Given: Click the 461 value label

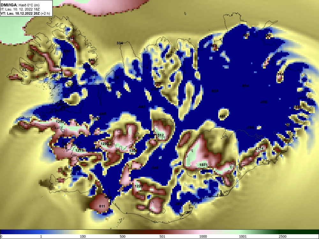Looking at the screenshot, I should point(222,116).
